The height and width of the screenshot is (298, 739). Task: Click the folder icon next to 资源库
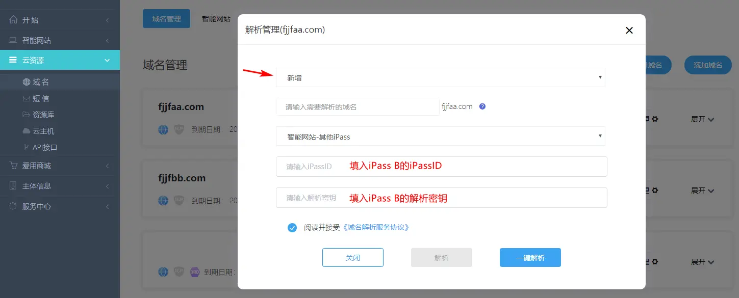pos(27,115)
